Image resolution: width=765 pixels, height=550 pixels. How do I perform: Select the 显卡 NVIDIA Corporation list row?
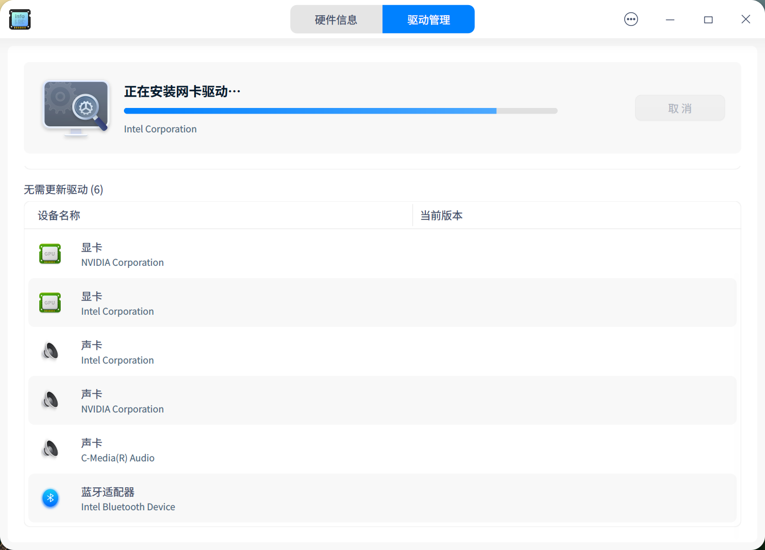click(382, 255)
